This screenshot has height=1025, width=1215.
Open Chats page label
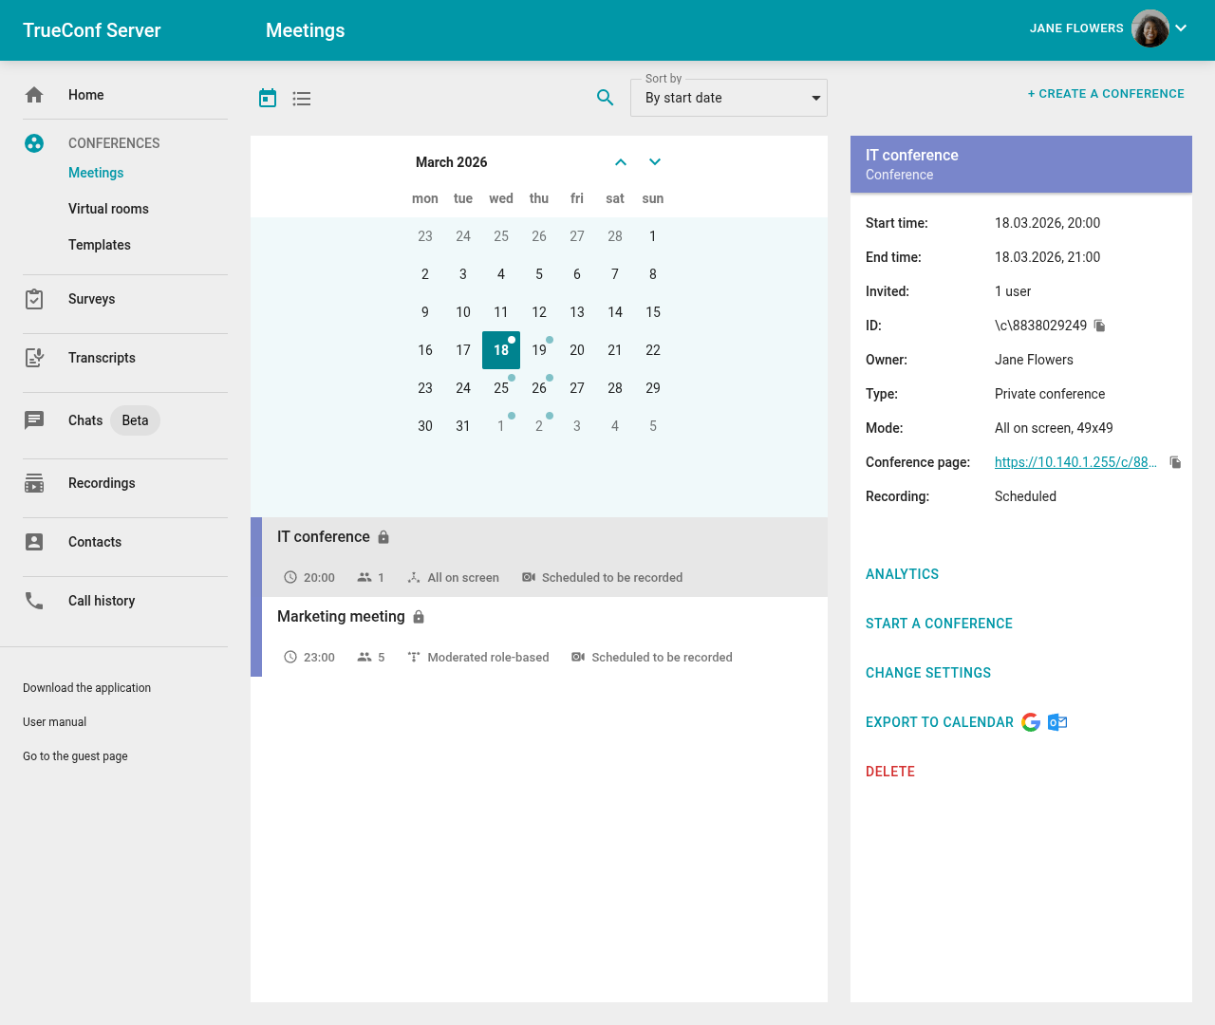(x=85, y=420)
